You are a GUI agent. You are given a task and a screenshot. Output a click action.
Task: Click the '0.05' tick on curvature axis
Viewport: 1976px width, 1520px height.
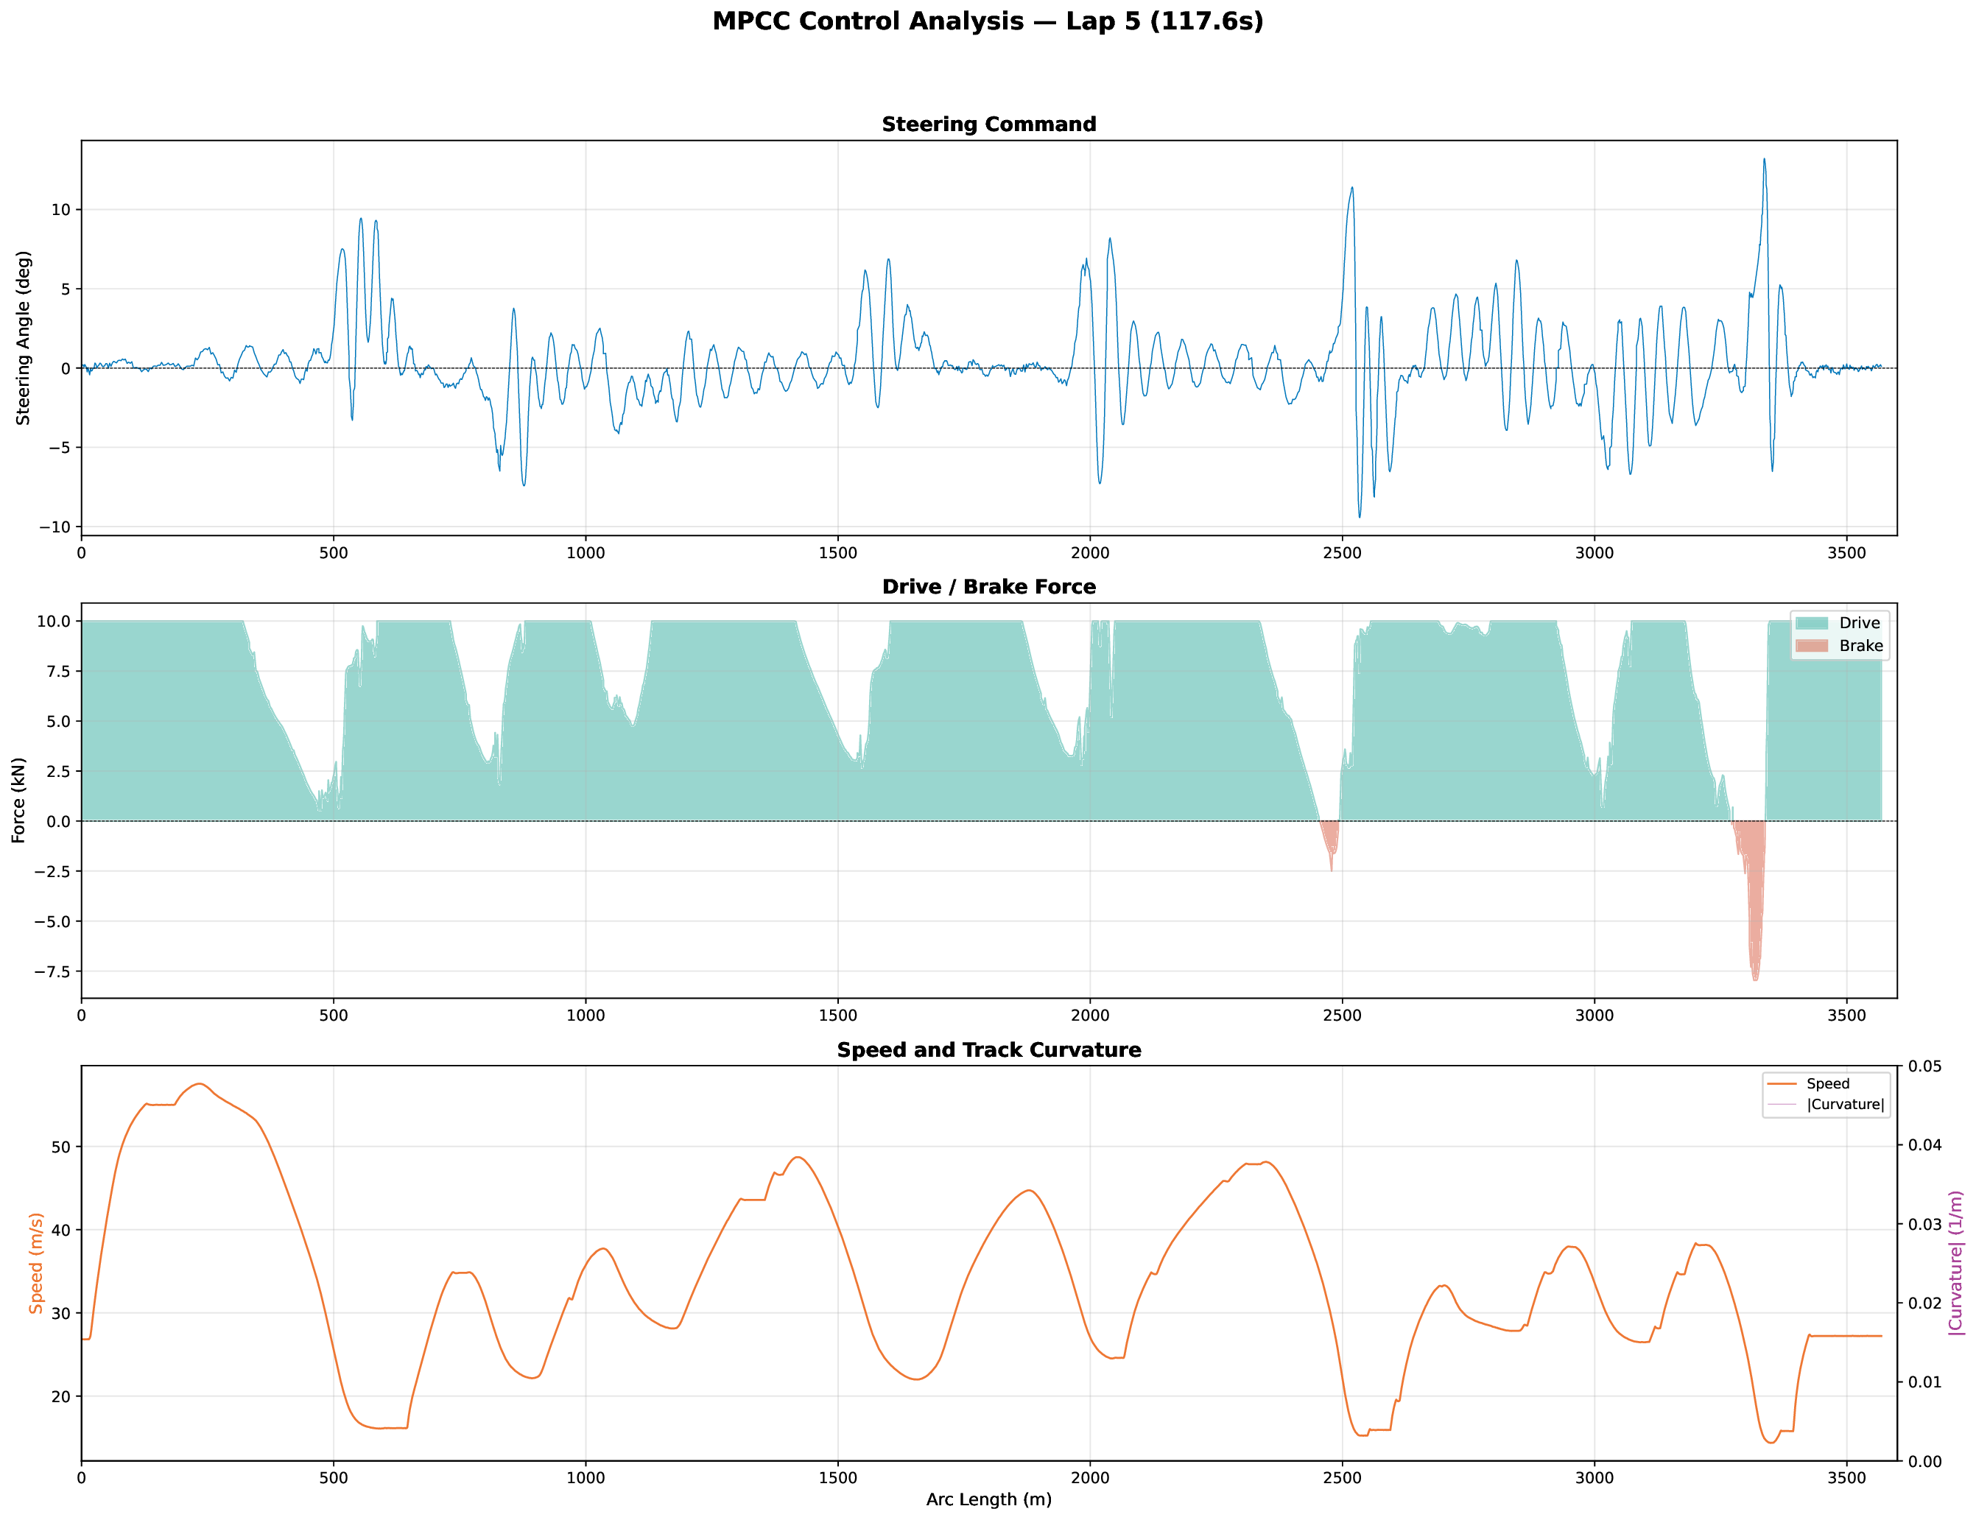click(x=1924, y=1066)
